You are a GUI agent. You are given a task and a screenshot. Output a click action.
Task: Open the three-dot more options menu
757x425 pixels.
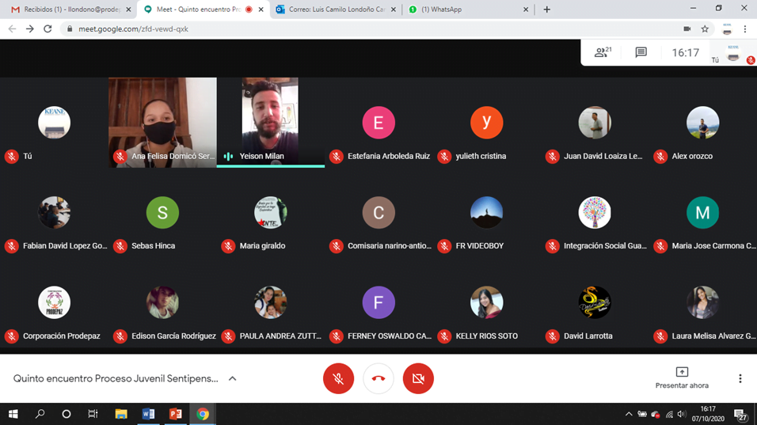click(x=740, y=379)
